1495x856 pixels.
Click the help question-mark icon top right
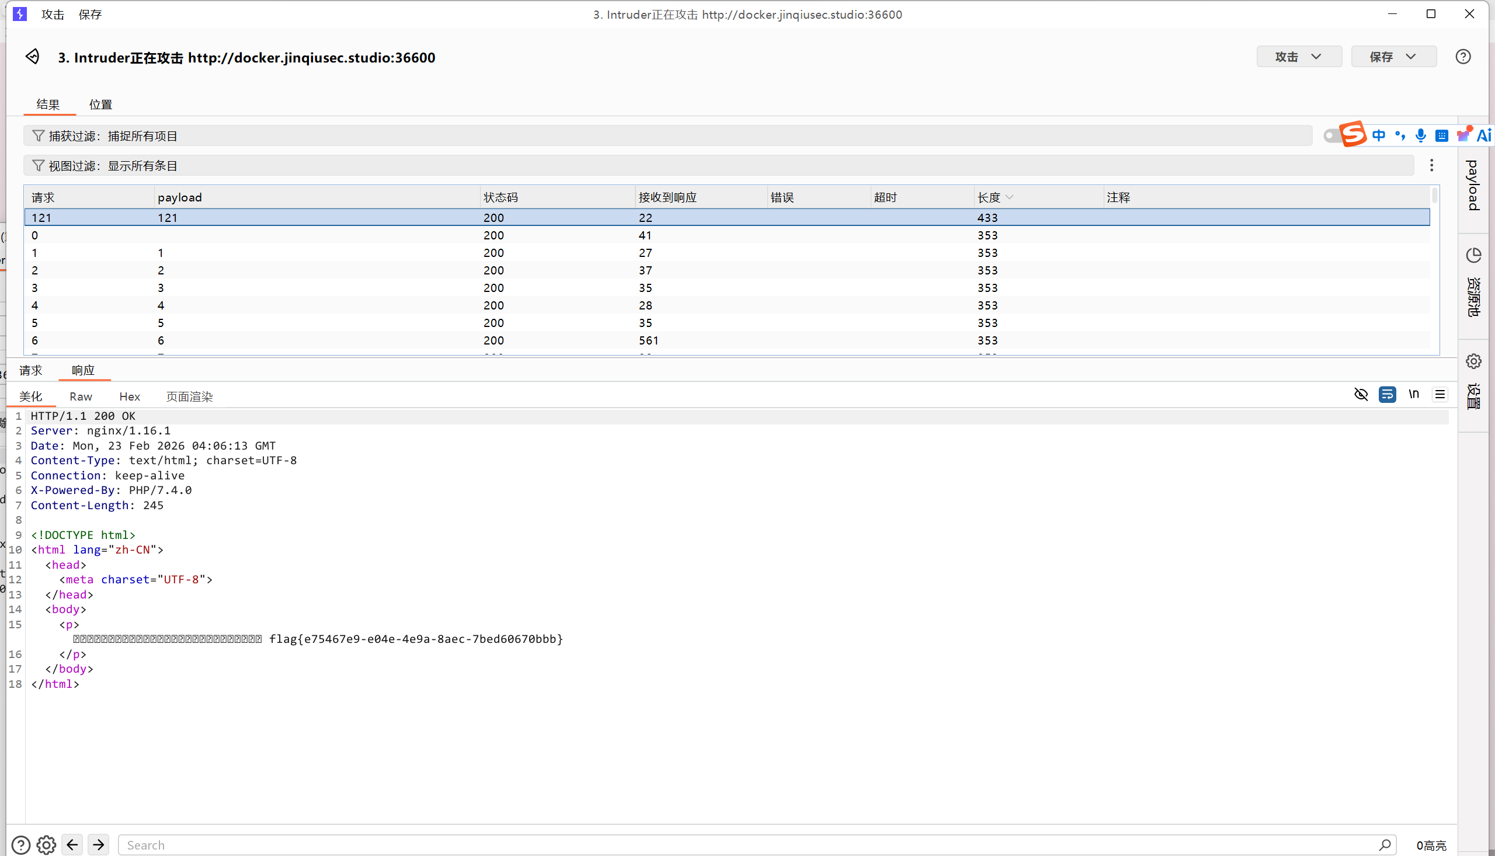click(x=1463, y=57)
